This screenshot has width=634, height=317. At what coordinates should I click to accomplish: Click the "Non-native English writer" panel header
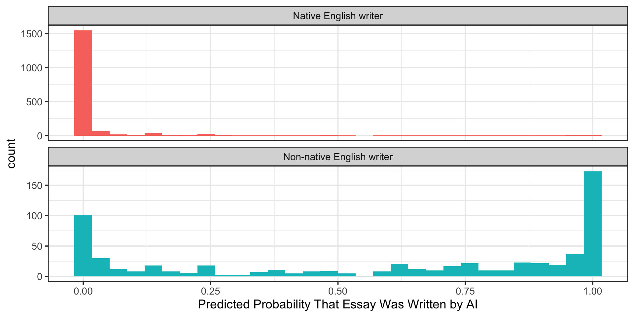[338, 157]
